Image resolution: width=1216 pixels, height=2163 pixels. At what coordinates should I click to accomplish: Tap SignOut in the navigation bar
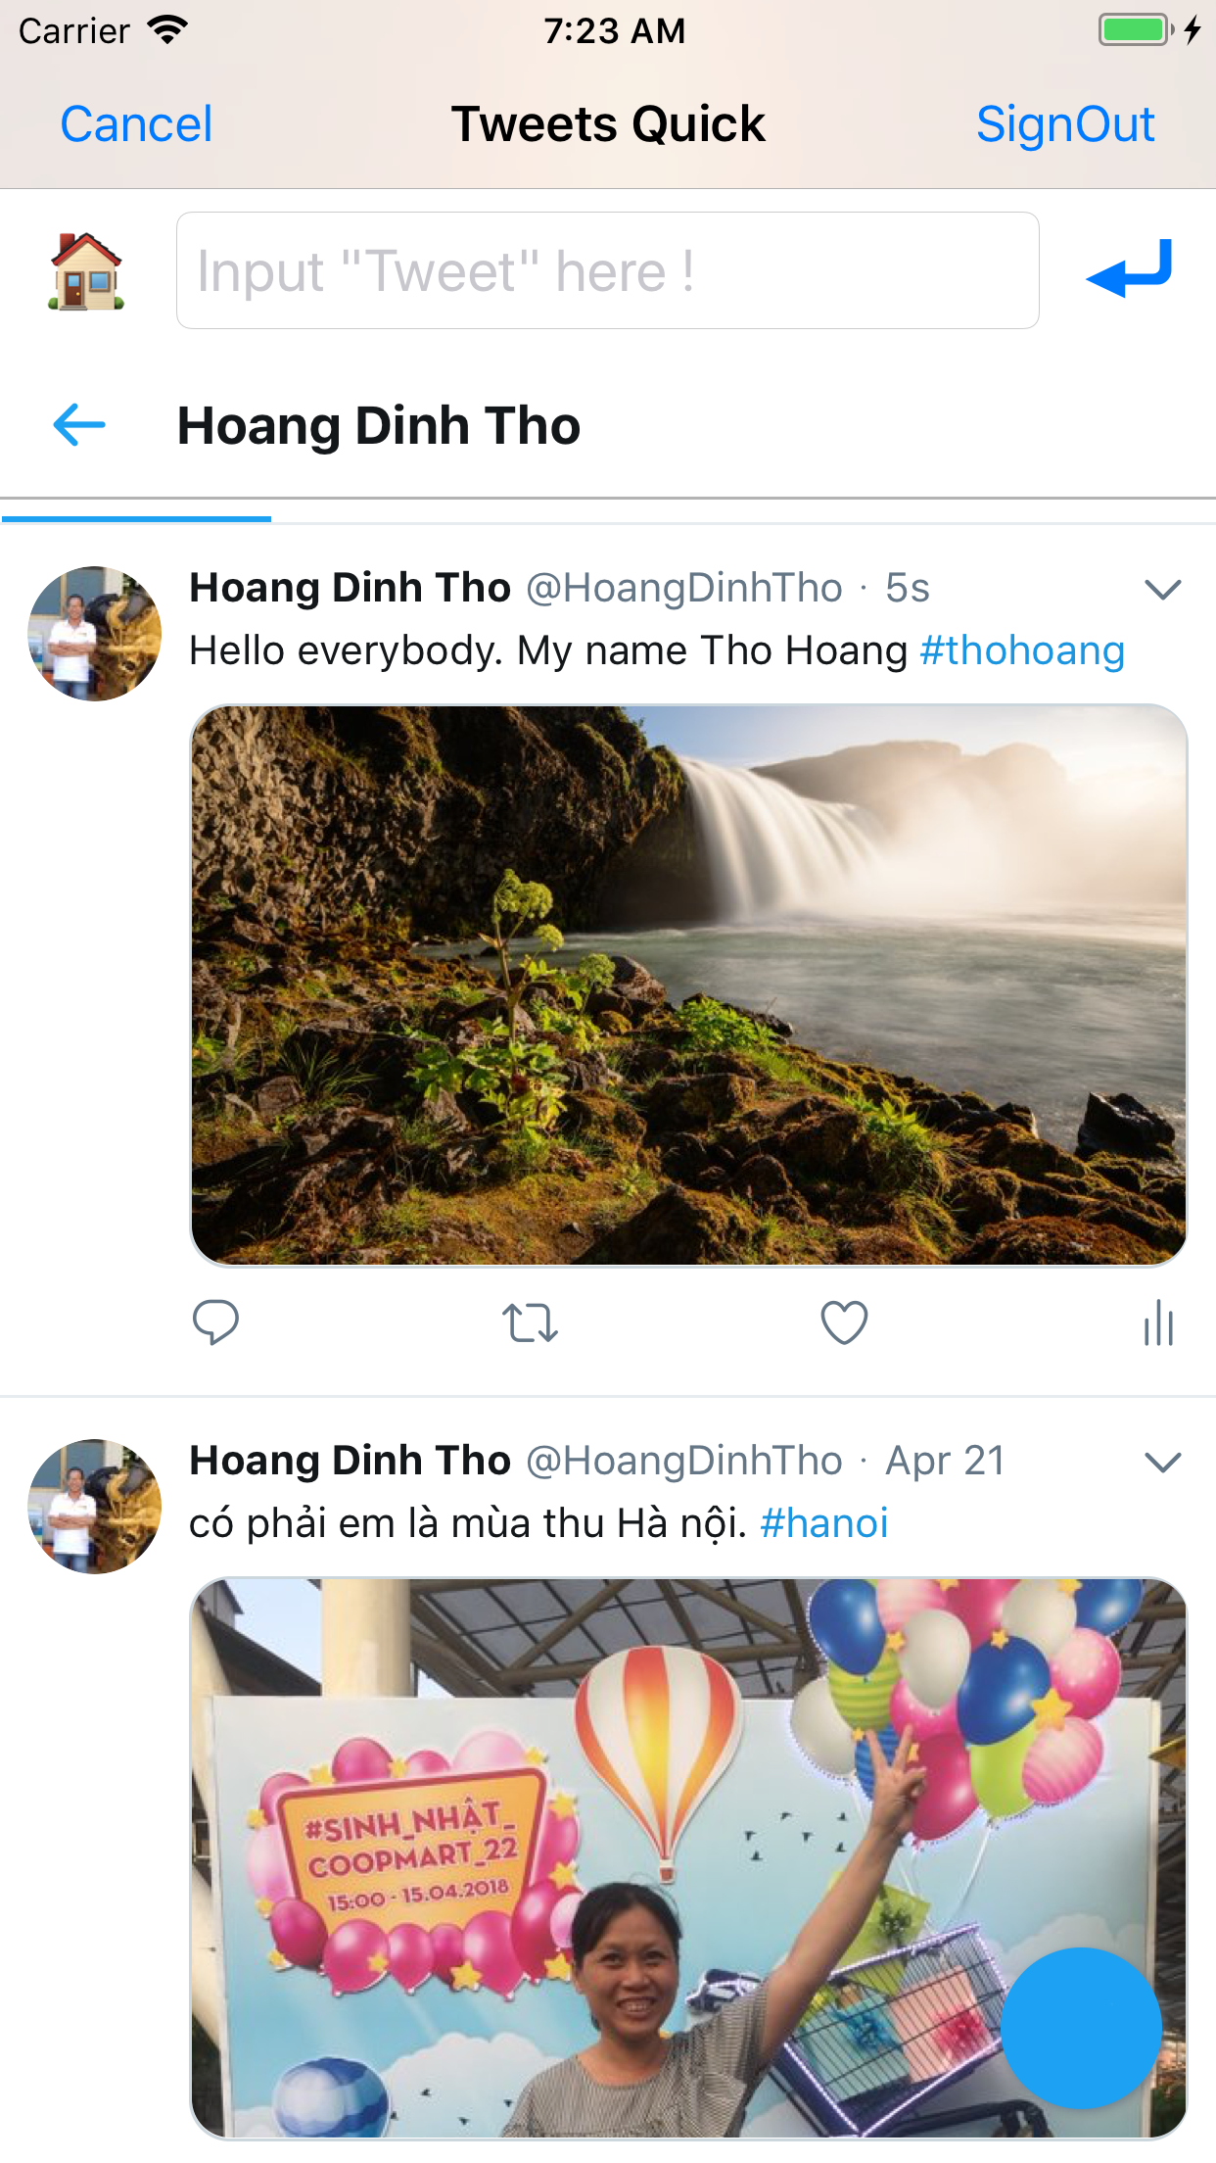[x=1065, y=124]
